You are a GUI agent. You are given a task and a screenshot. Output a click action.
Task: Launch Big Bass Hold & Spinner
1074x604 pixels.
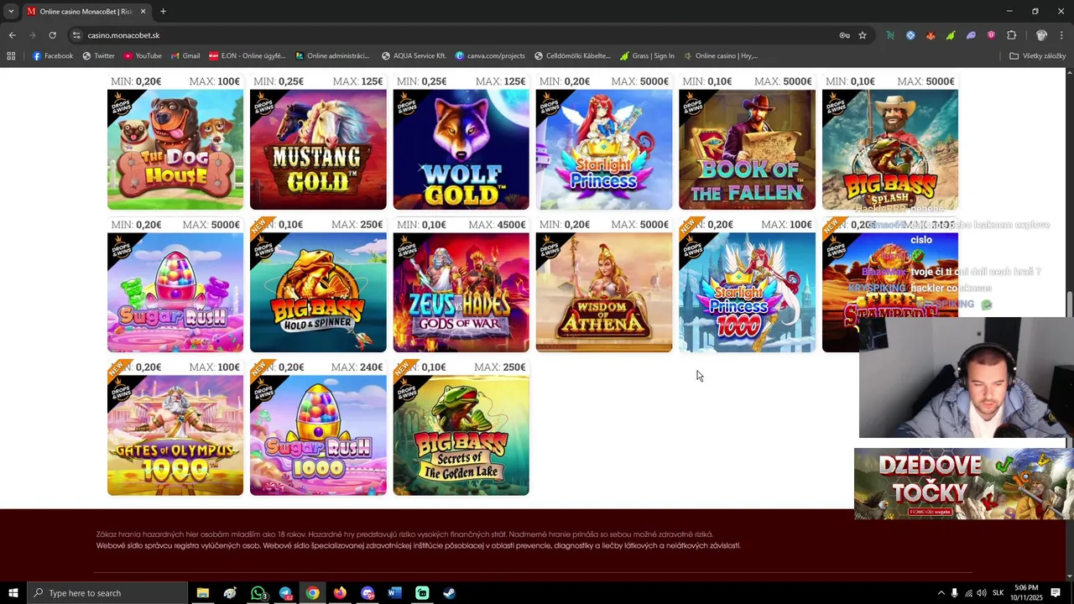pyautogui.click(x=318, y=292)
